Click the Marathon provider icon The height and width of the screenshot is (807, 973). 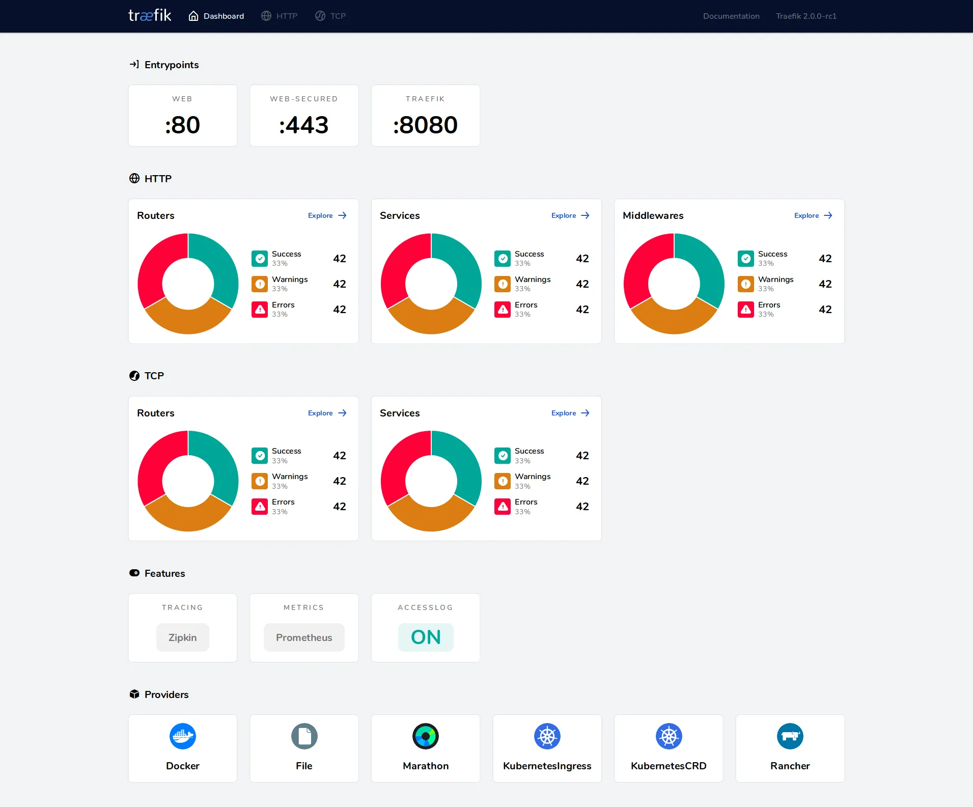tap(425, 736)
